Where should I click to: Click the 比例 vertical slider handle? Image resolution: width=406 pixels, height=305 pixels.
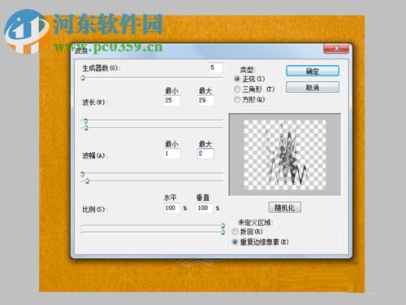[222, 232]
